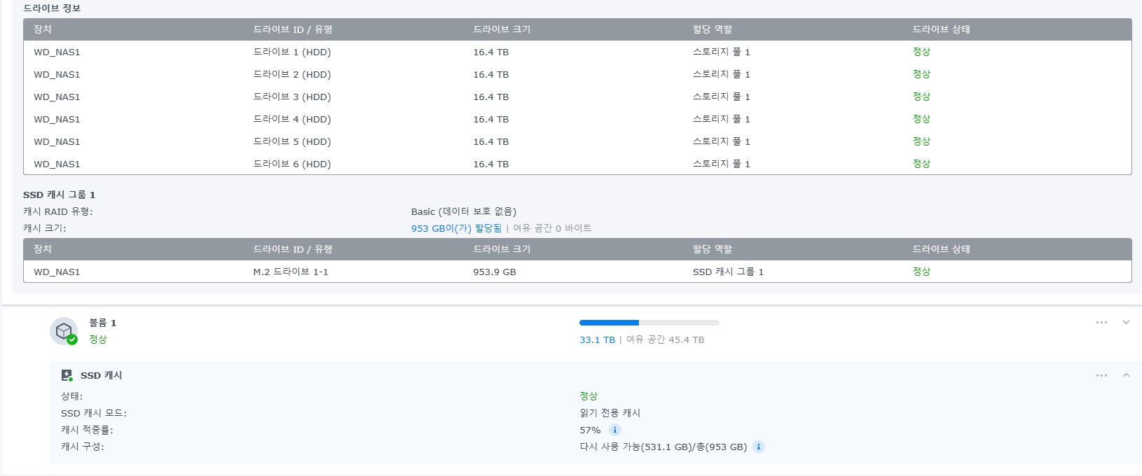1142x476 pixels.
Task: Click the SSD 캐시 section title
Action: pos(101,375)
